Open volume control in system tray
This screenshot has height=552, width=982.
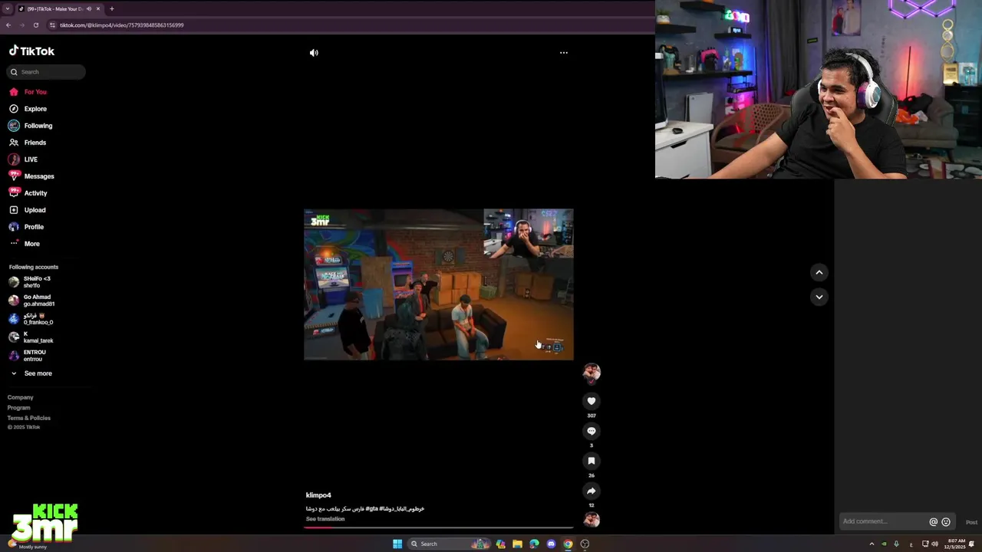[934, 544]
